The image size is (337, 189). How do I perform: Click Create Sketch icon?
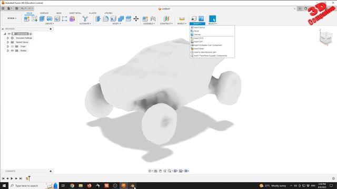[34, 19]
